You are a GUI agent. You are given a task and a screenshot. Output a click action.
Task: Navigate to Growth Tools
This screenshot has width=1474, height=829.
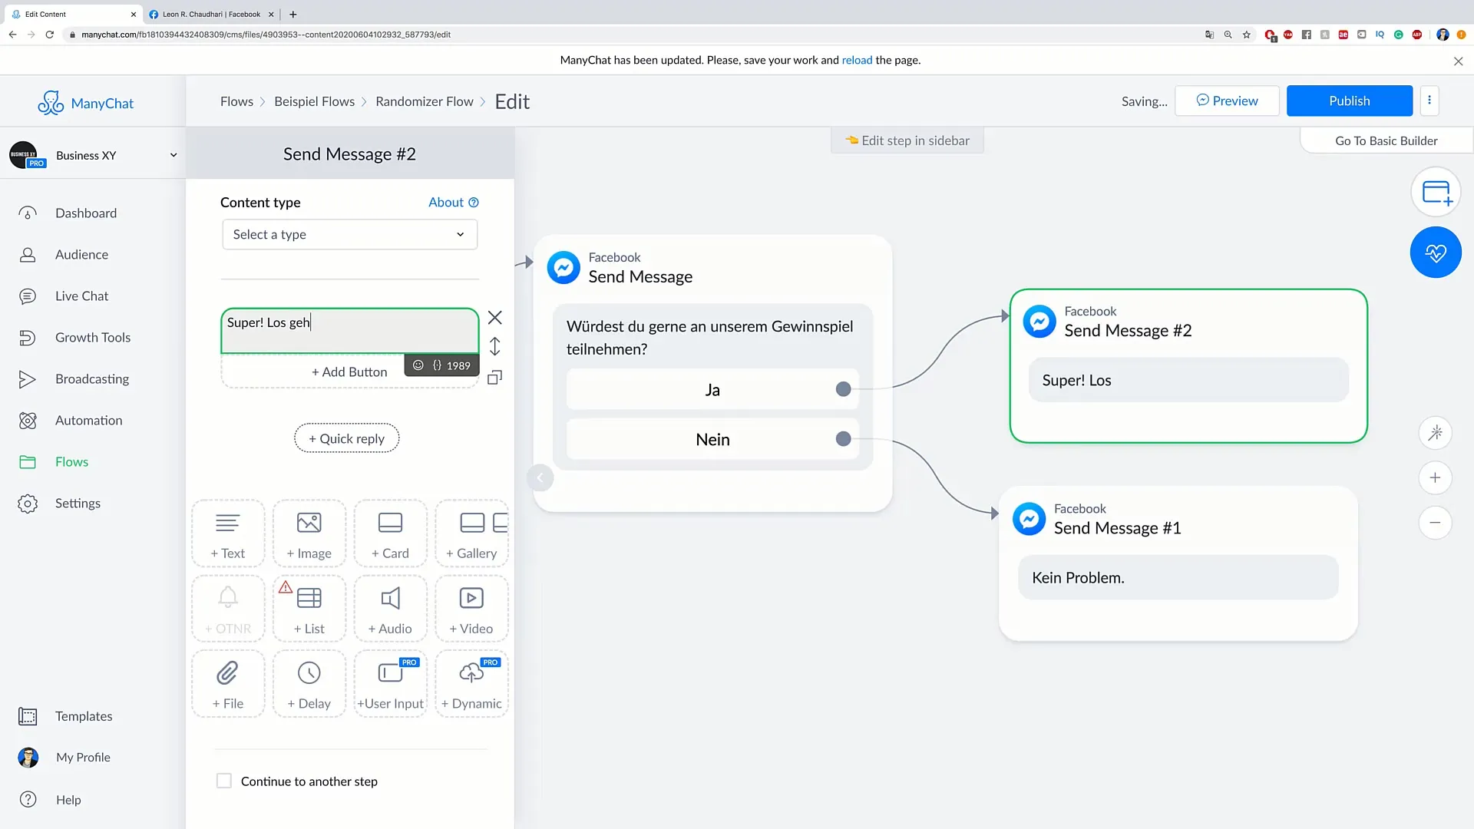93,337
